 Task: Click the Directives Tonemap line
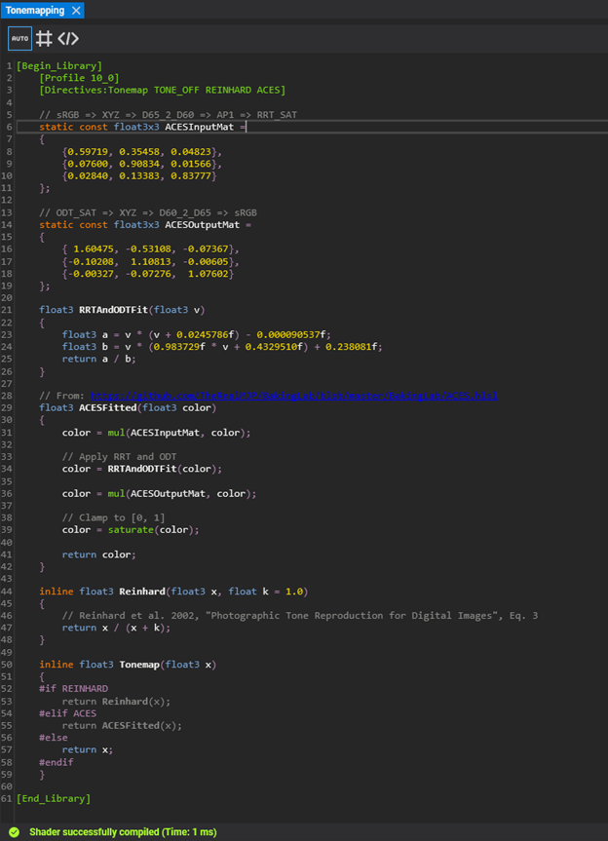coord(162,90)
